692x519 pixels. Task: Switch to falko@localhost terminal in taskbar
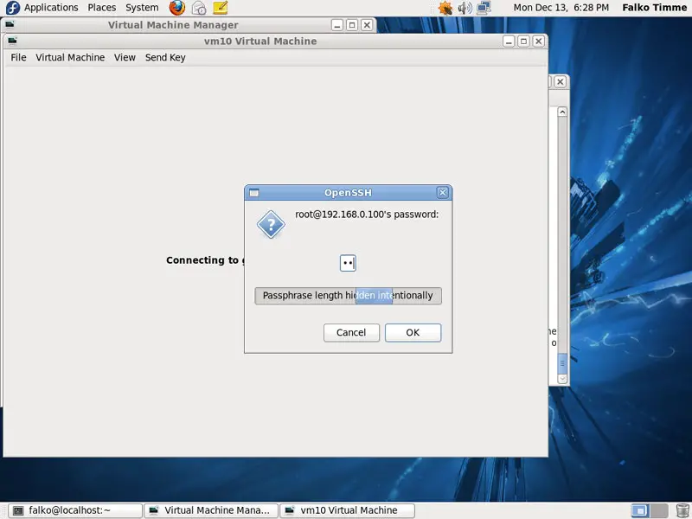click(x=75, y=510)
